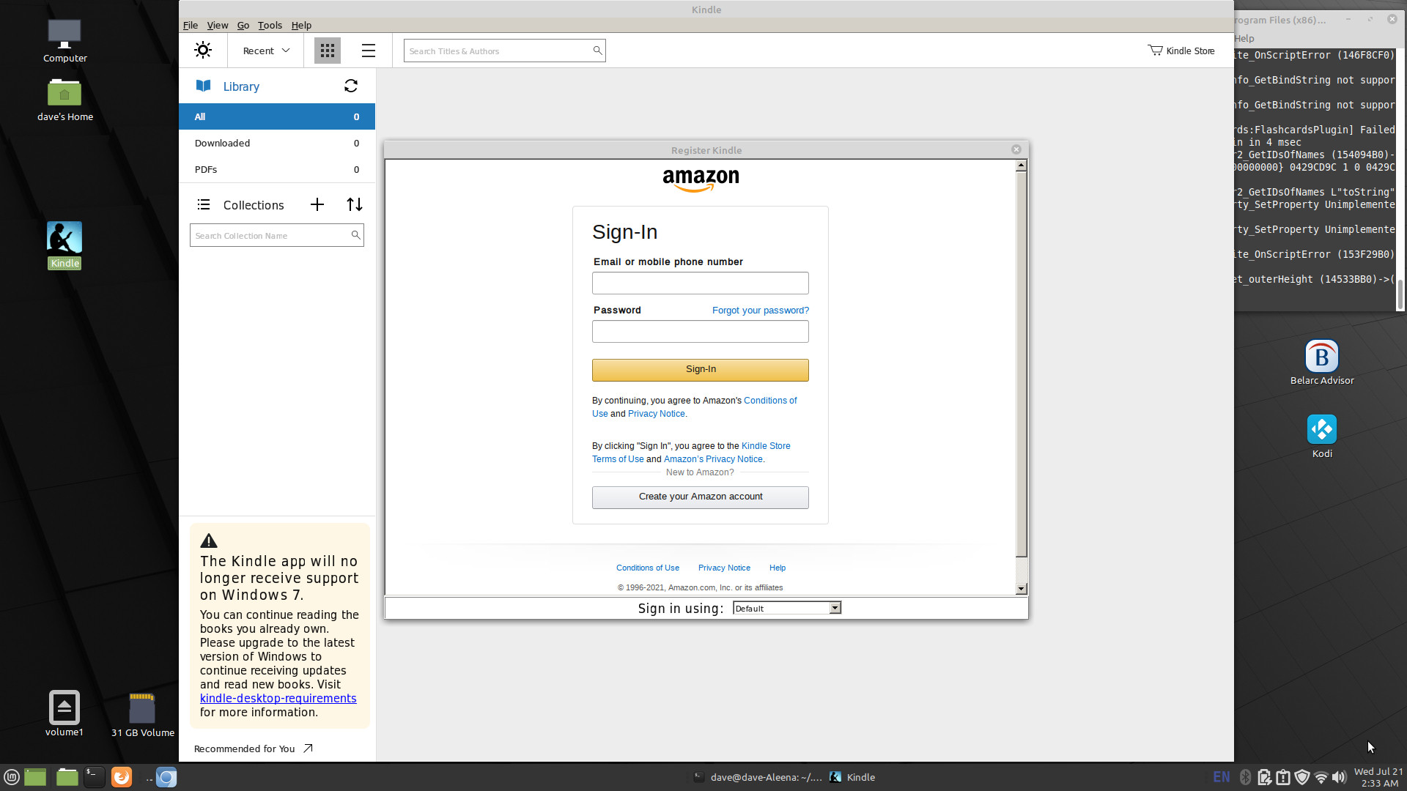1407x791 pixels.
Task: Sort collections with arrows icon
Action: coord(355,204)
